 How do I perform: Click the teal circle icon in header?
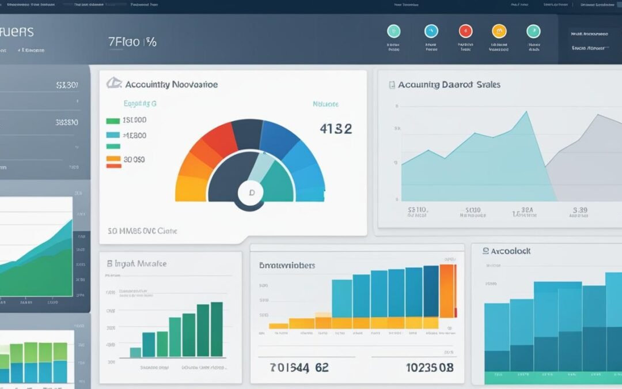394,31
